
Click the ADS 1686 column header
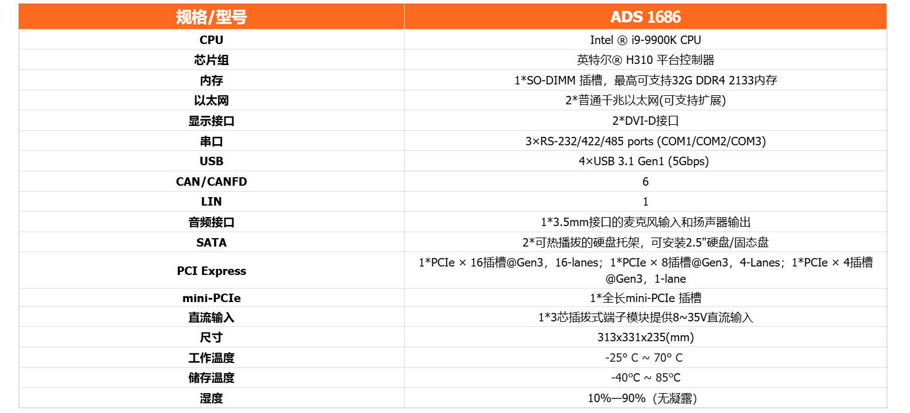point(645,17)
